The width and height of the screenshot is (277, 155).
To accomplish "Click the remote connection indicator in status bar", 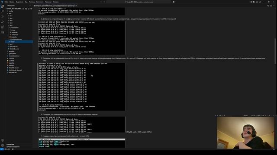I will click(x=2, y=149).
